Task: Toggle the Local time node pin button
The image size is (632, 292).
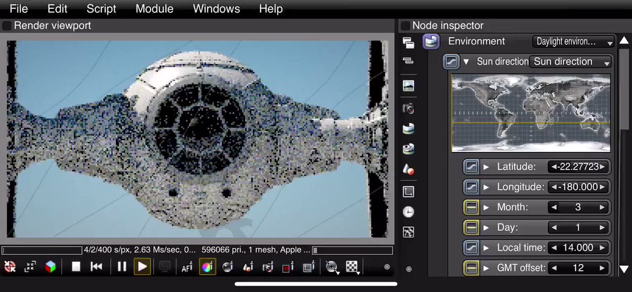Action: pos(471,247)
